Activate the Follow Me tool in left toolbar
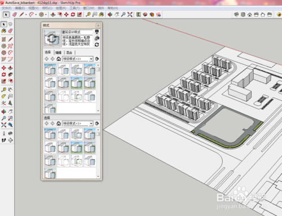Viewport: 282px width, 216px height. tap(10, 74)
